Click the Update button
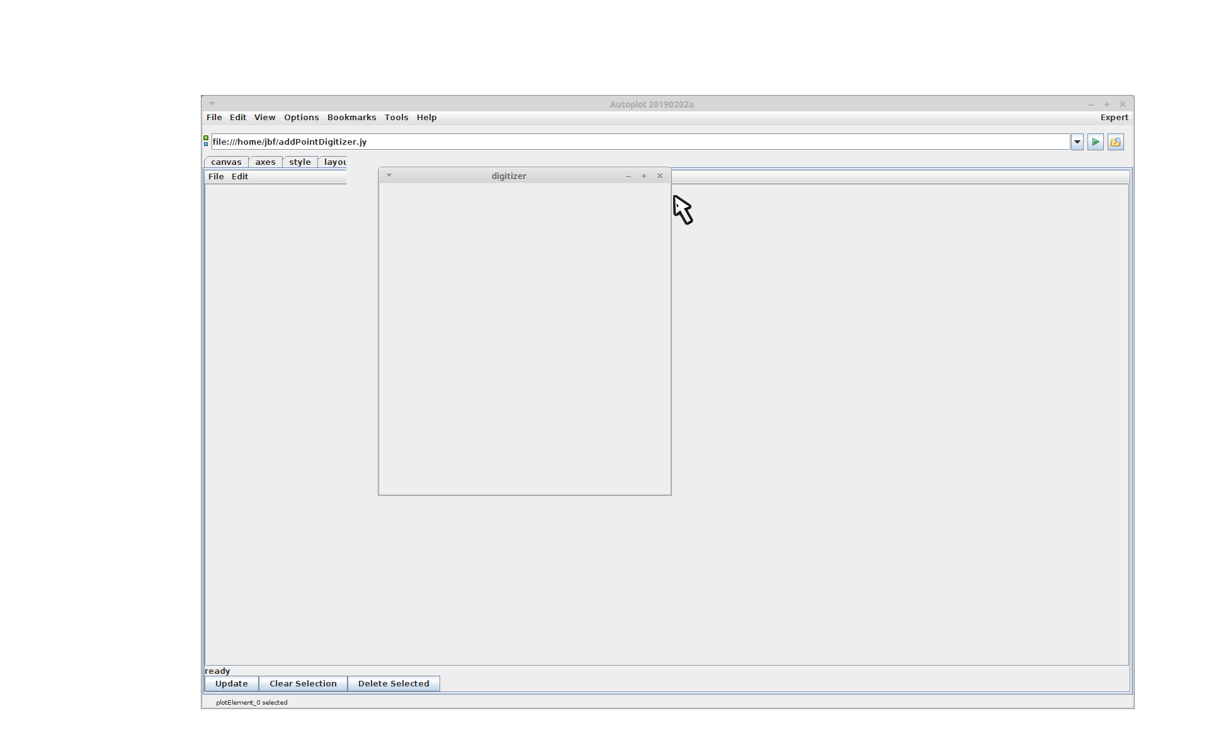Screen dimensions: 1209x755 coord(232,684)
